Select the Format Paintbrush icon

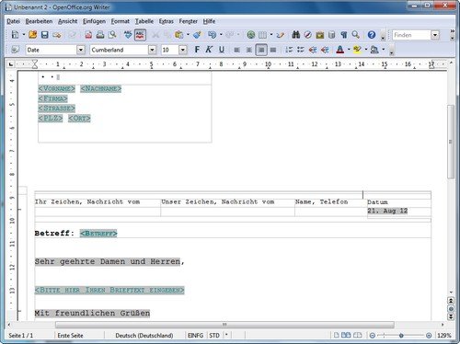point(197,35)
